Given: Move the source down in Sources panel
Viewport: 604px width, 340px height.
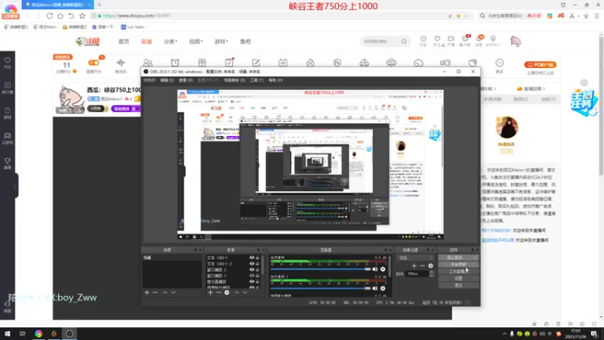Looking at the screenshot, I should (245, 292).
